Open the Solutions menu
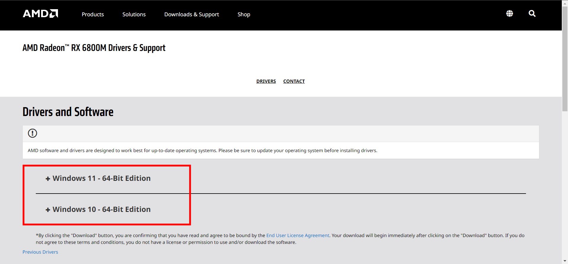 134,14
